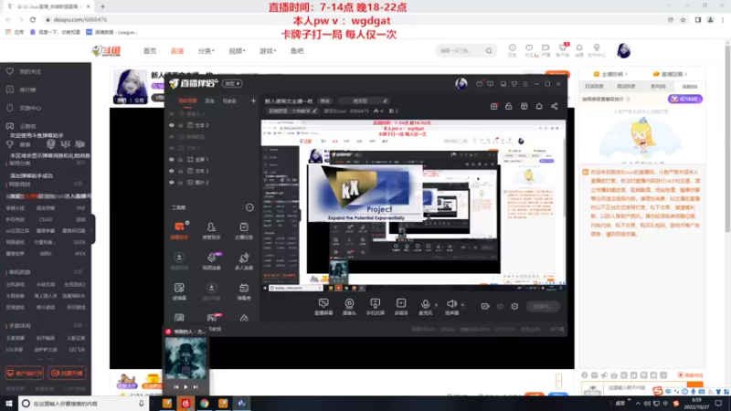Open 读弹幕 tool in toolbox

179,291
